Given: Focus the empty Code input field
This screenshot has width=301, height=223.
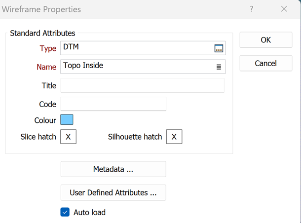Looking at the screenshot, I should point(113,104).
